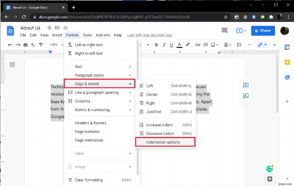Click the Suggest edits floating button
The height and width of the screenshot is (186, 294).
tap(245, 96)
